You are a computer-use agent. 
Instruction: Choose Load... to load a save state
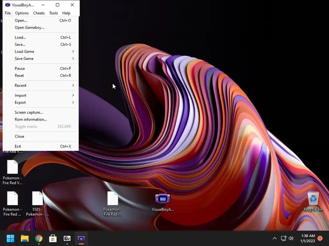(x=41, y=37)
